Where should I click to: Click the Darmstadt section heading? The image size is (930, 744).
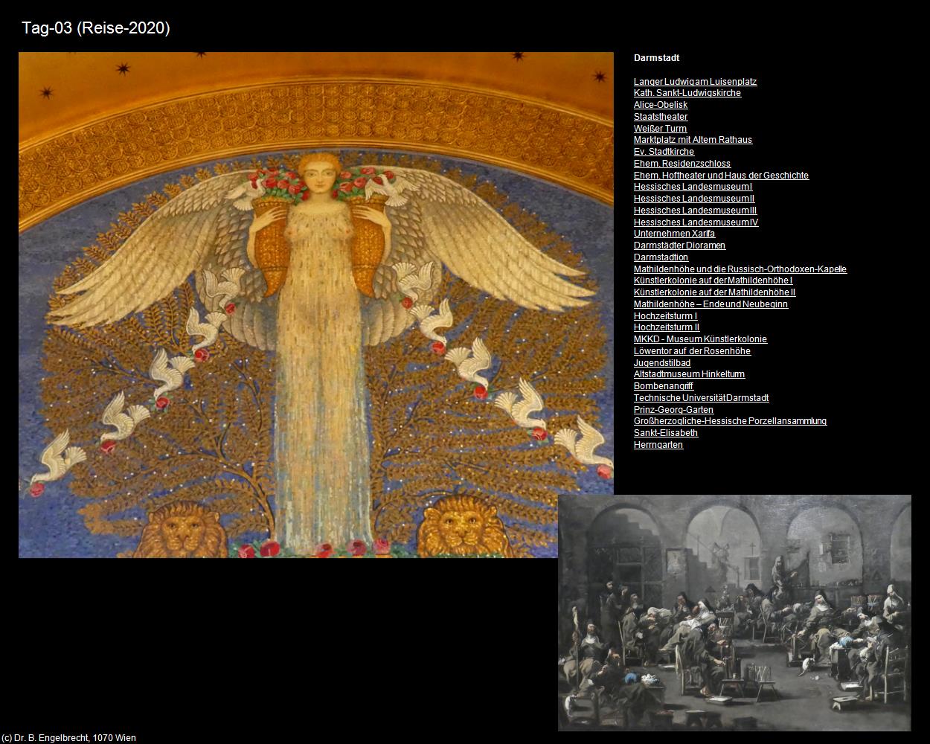[x=656, y=58]
